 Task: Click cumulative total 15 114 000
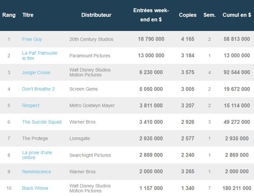point(237,105)
